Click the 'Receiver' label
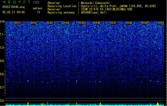Screen dimensions: 167x106 [x=54, y=9]
